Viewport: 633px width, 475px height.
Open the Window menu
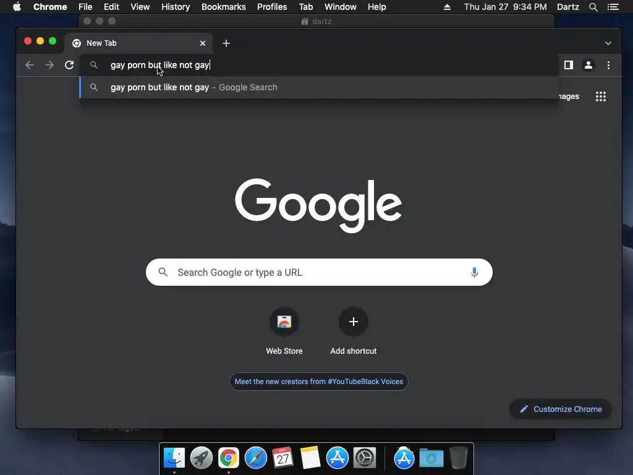tap(341, 7)
